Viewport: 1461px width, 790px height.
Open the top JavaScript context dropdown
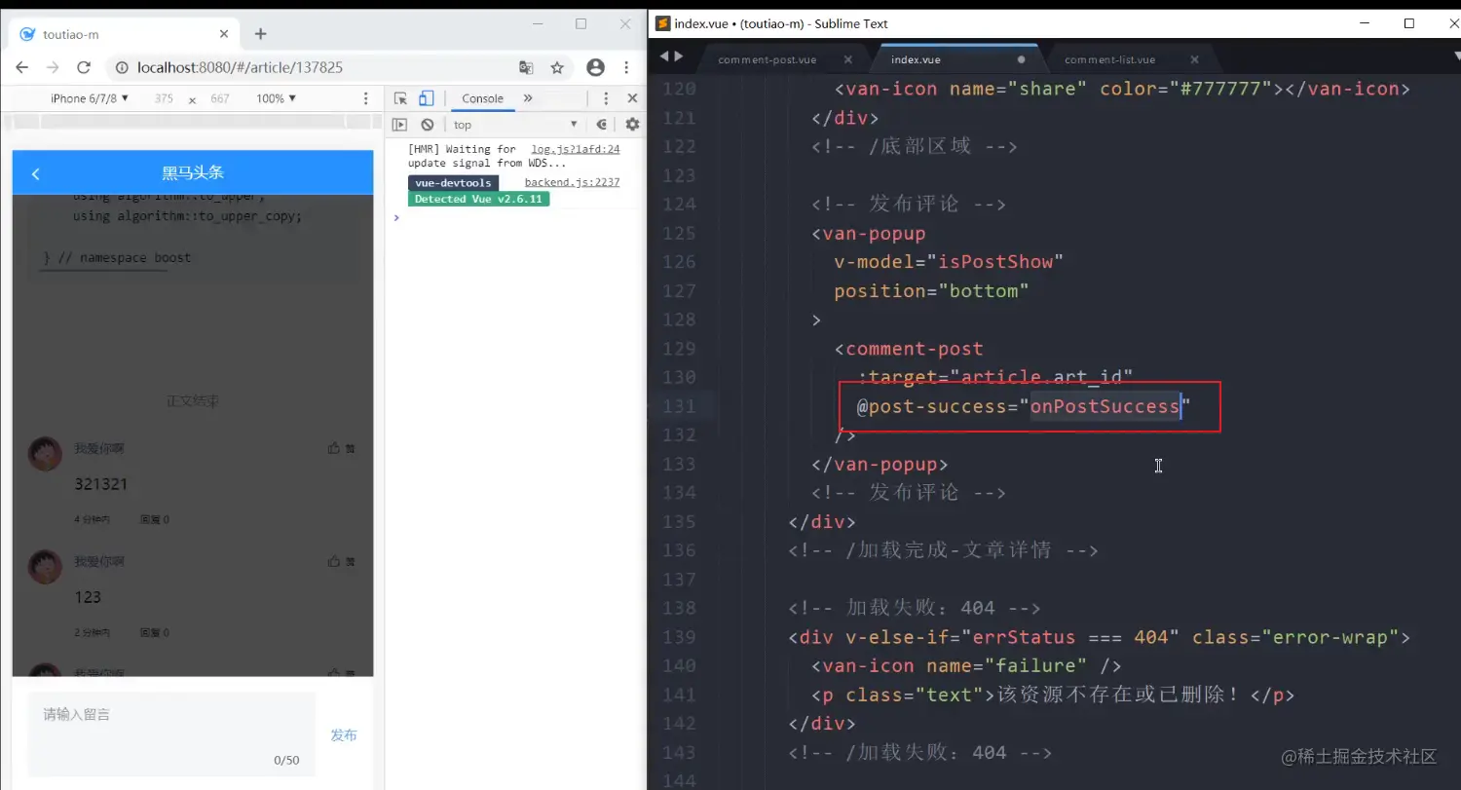(x=516, y=125)
